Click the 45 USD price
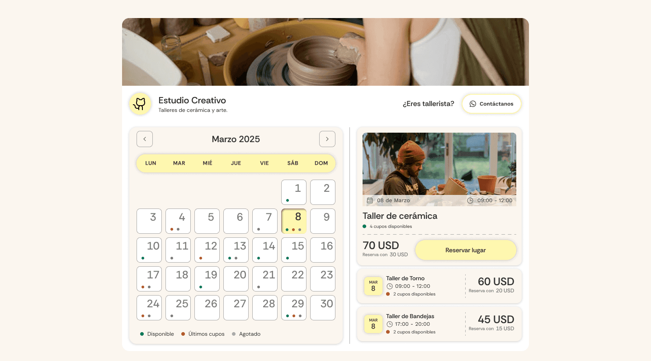 496,319
